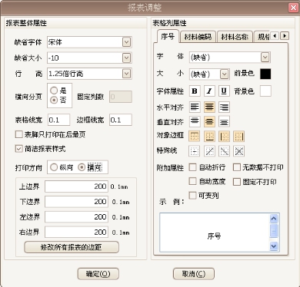Viewport: 300px width, 287px height.
Task: Switch to 序号 tab
Action: (168, 37)
